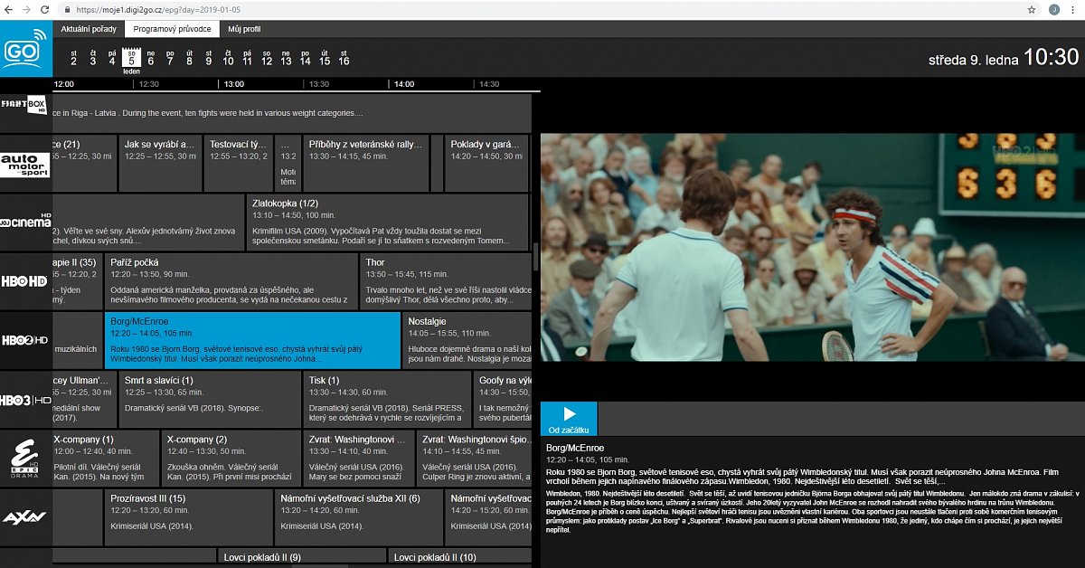Select the FightBox HD channel logo
This screenshot has height=568, width=1085.
click(x=24, y=106)
